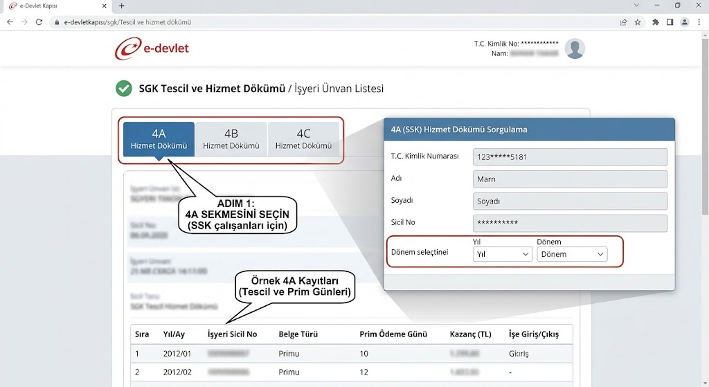
Task: Switch to the 4B Hizmet Dökümü tab
Action: (x=231, y=139)
